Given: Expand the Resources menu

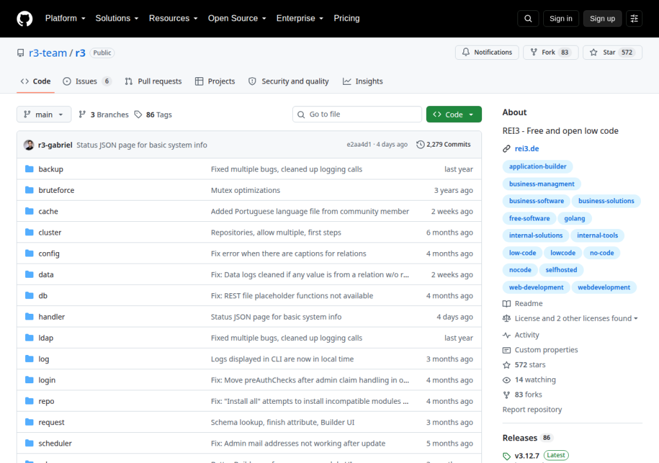Looking at the screenshot, I should coord(173,19).
